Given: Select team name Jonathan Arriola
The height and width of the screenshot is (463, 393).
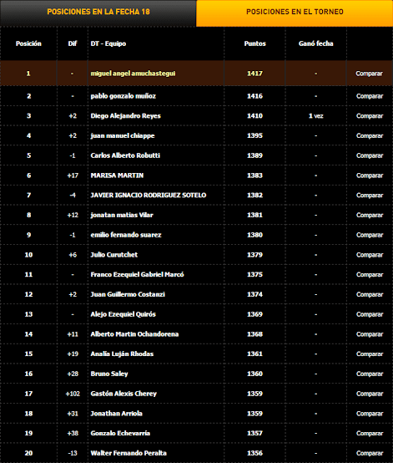Looking at the screenshot, I should (x=117, y=414).
